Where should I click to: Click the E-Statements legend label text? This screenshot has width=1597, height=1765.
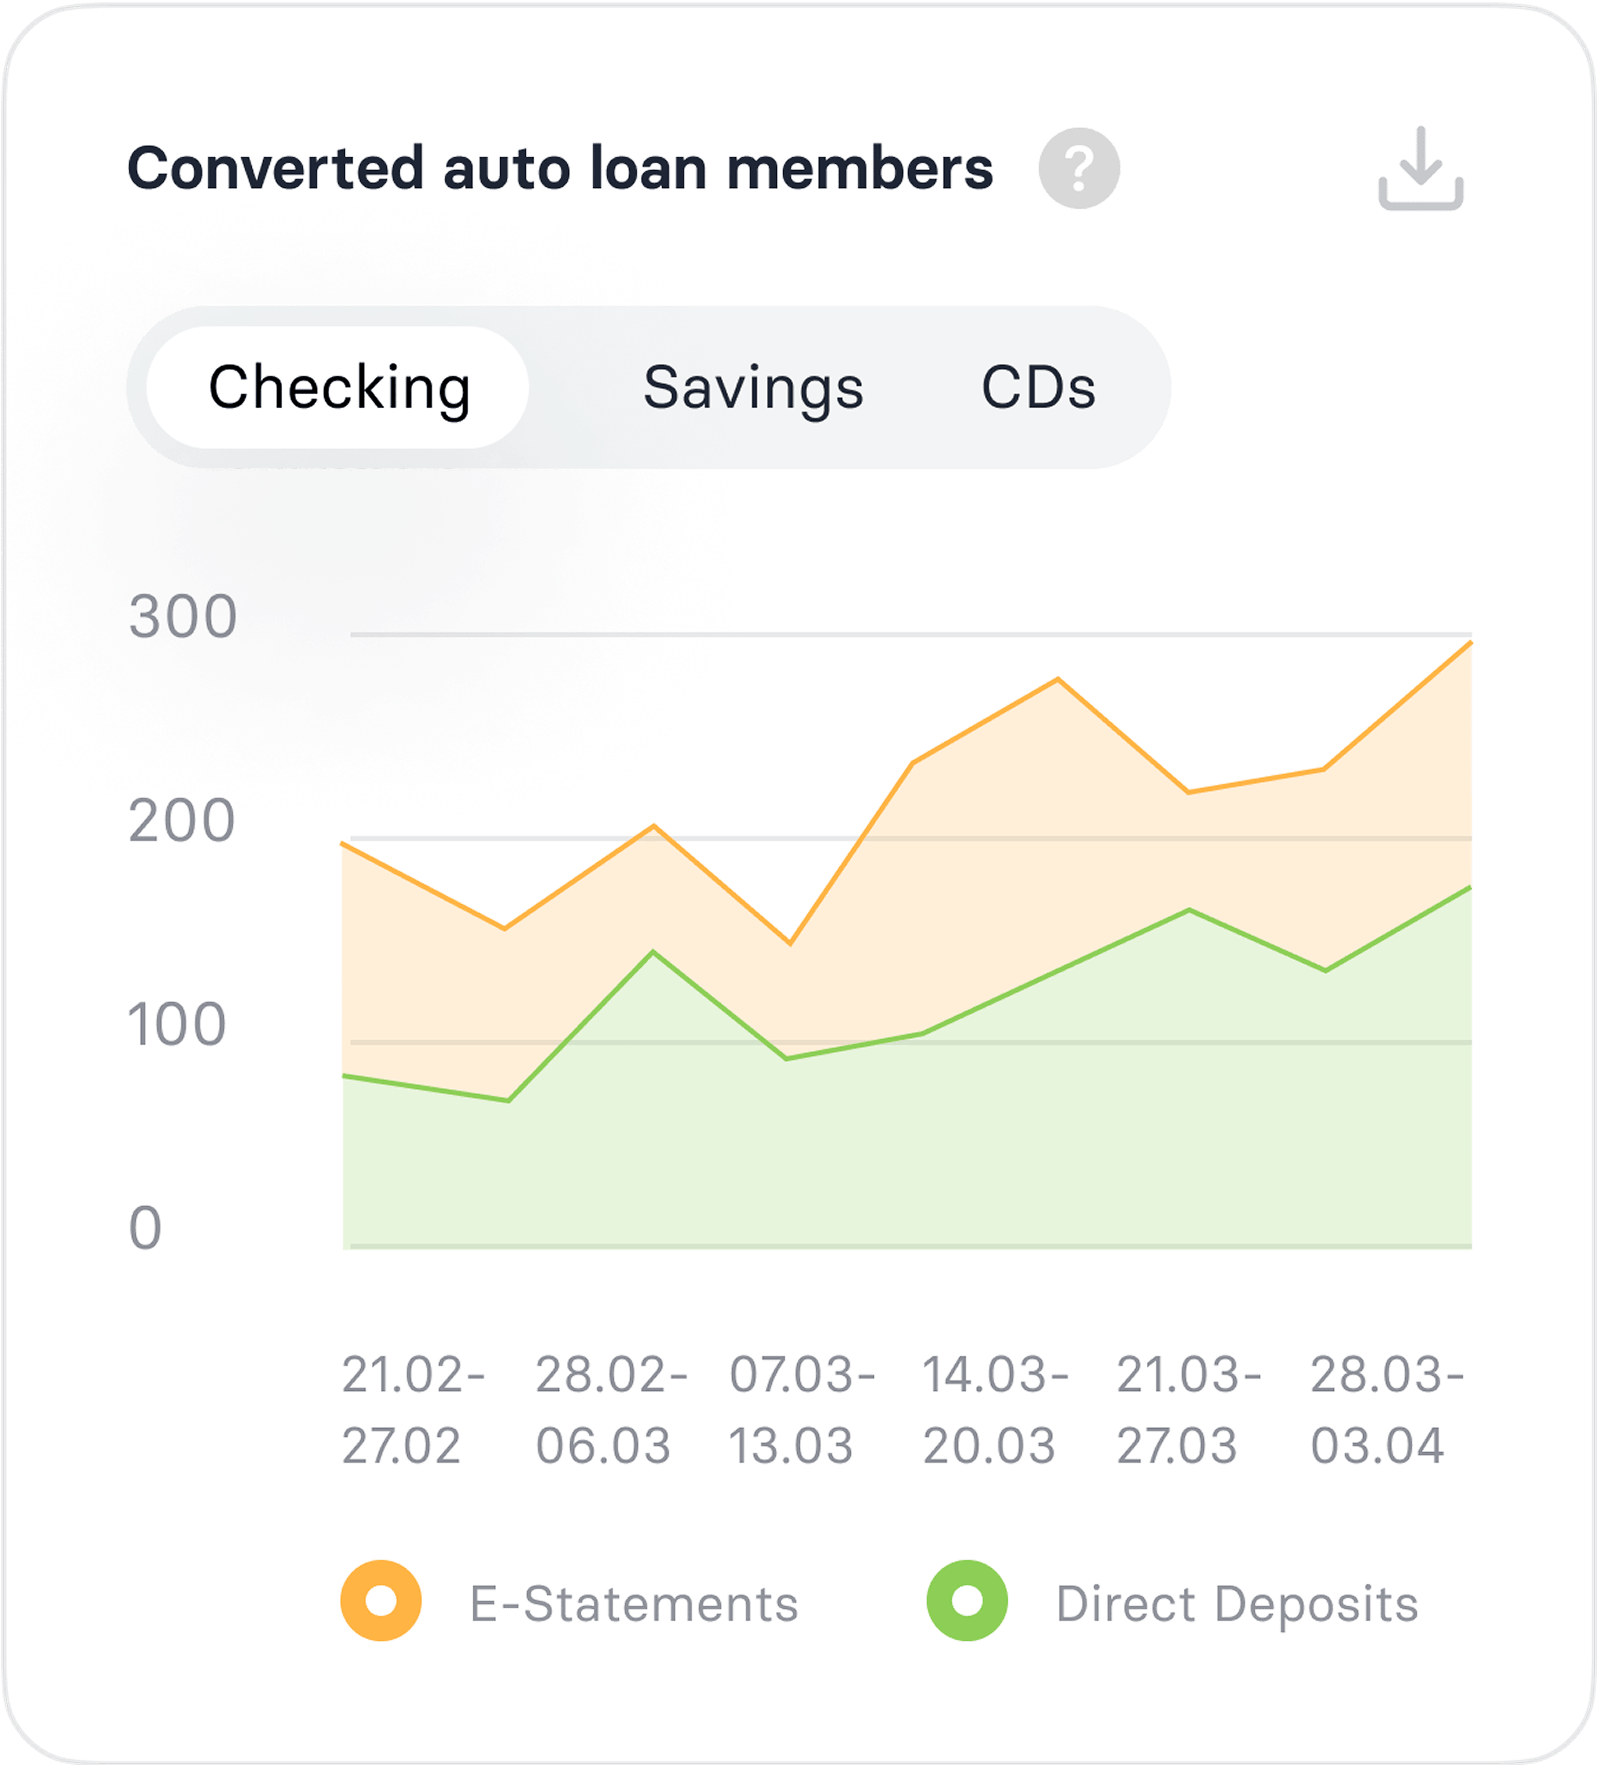634,1604
